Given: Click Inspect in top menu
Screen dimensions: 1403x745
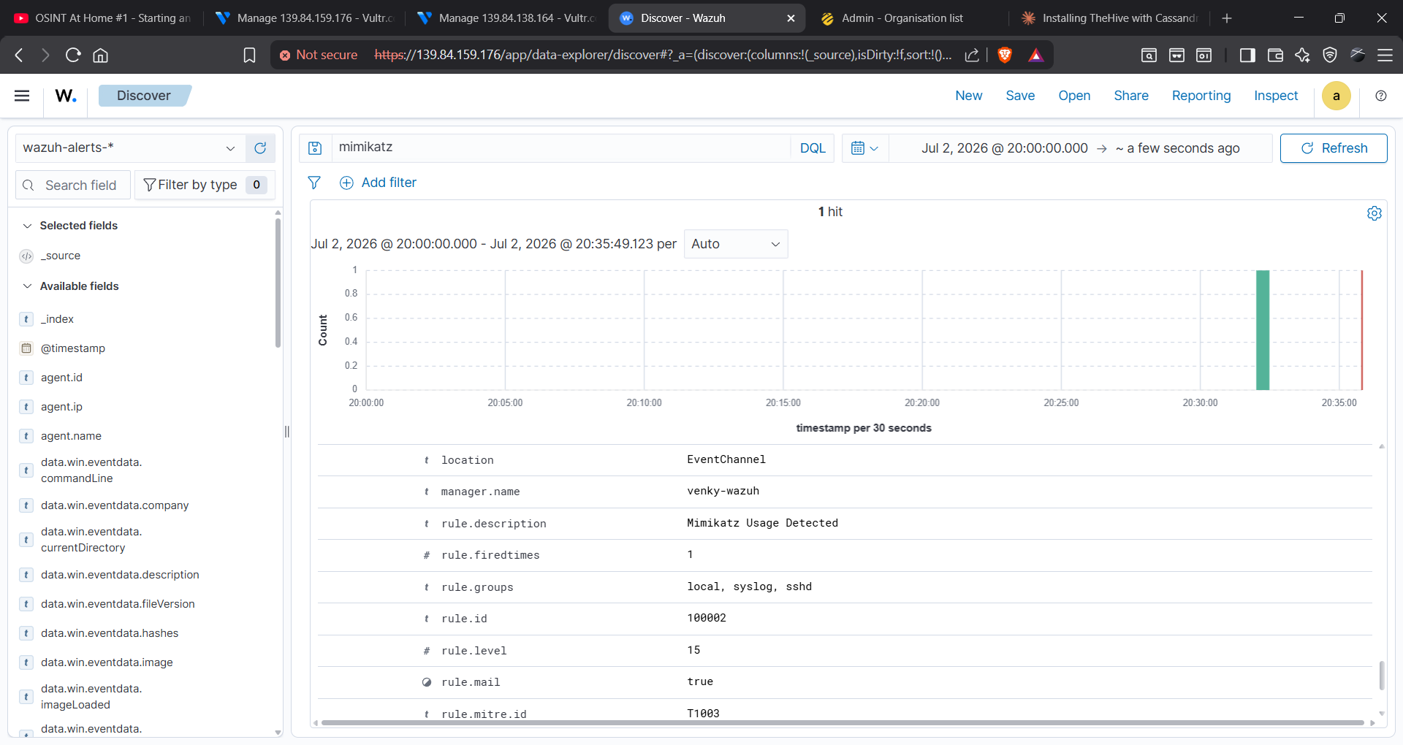Looking at the screenshot, I should tap(1276, 96).
